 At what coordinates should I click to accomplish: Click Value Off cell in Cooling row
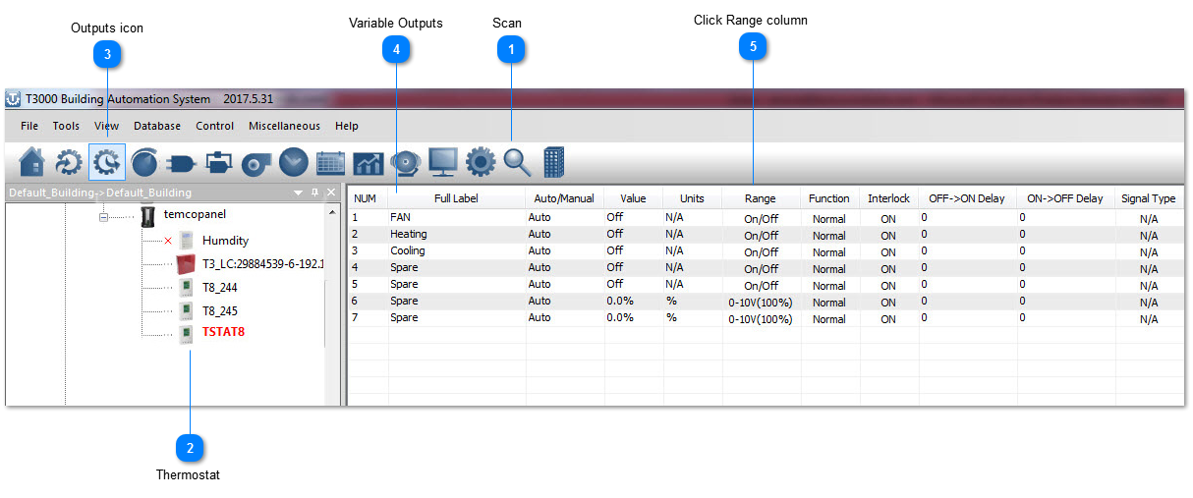(633, 250)
